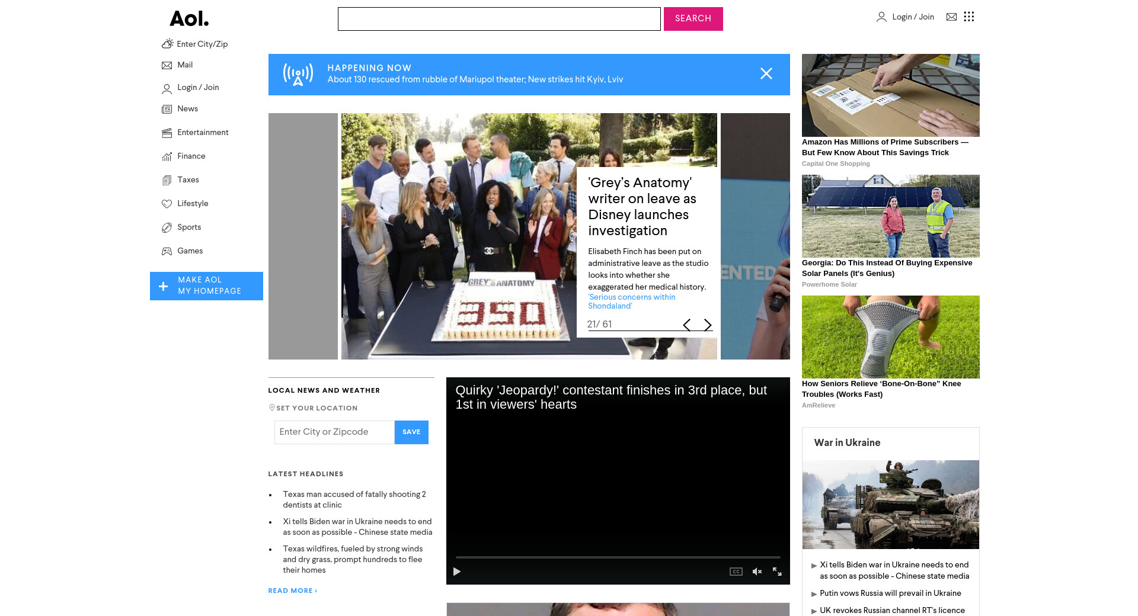Unmute the Jeopardy video

tap(757, 572)
